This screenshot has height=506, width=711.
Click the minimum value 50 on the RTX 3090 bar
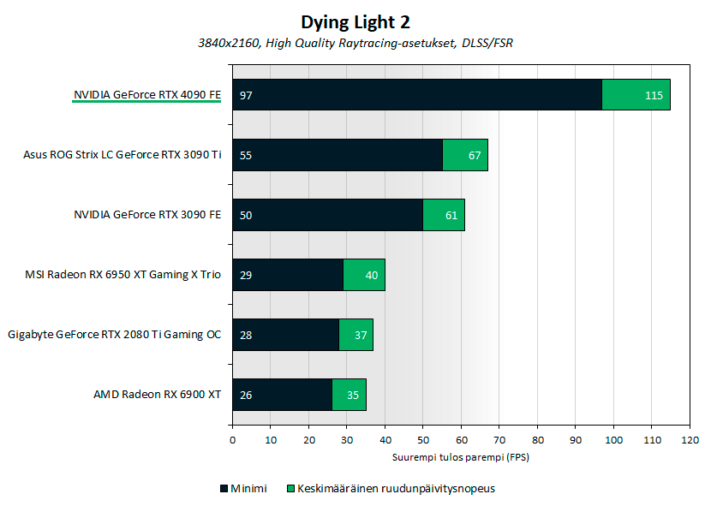click(x=246, y=216)
